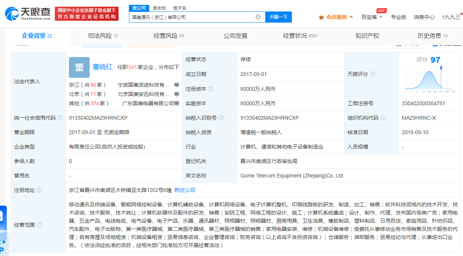Screen dimensions: 463x256
Task: Click the 541 companies count link
Action: point(133,67)
